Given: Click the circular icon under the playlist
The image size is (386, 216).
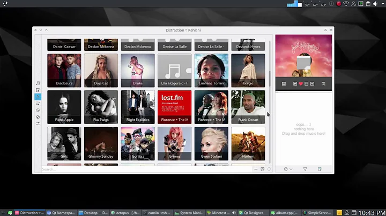Looking at the screenshot, I should click(x=286, y=169).
